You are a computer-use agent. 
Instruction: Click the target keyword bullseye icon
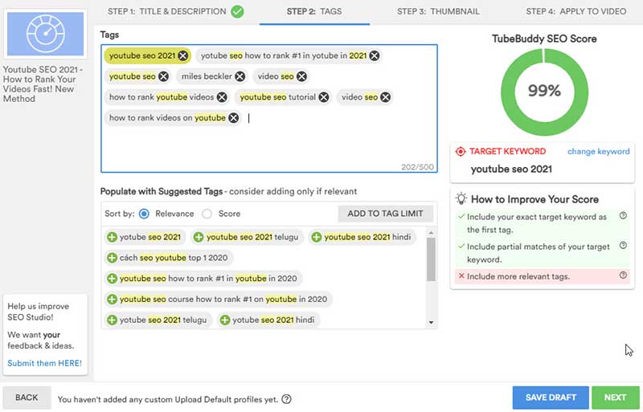[461, 152]
